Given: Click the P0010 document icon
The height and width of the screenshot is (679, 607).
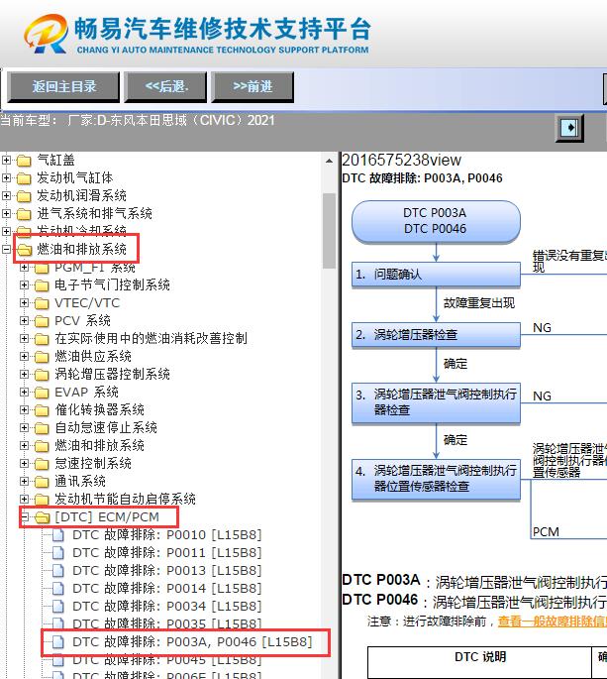Looking at the screenshot, I should point(58,535).
